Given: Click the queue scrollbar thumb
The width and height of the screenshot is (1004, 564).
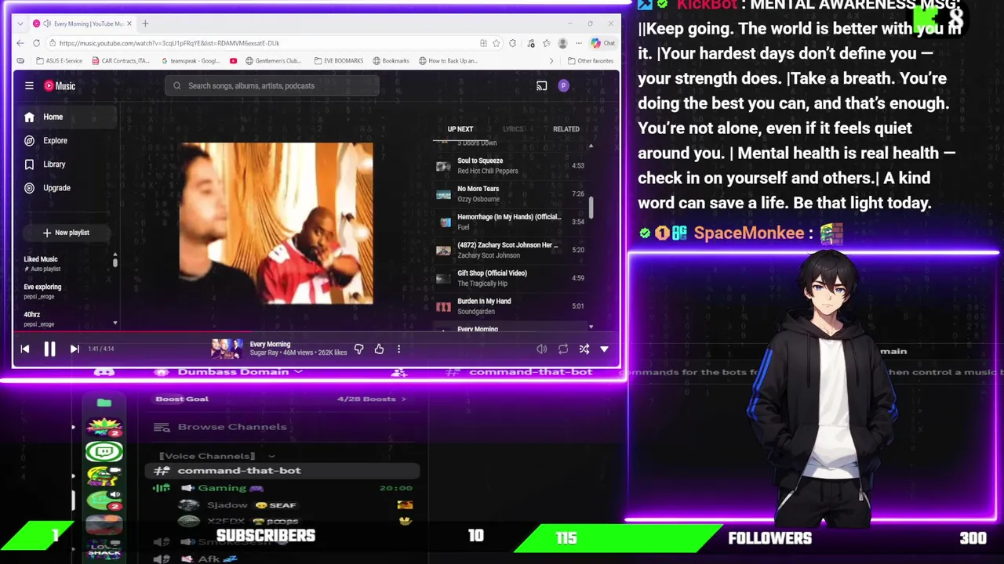Looking at the screenshot, I should 591,207.
